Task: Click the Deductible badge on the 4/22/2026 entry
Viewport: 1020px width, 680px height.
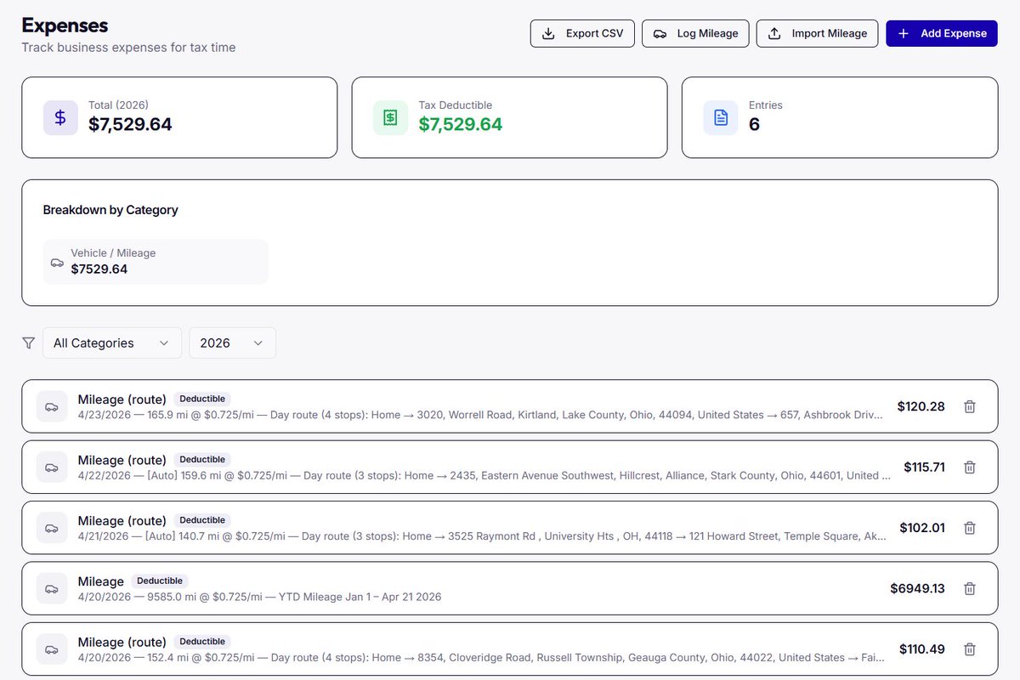Action: [202, 459]
